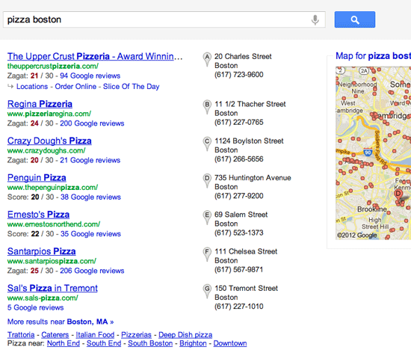Click www.crazydoughs.com URL text
Viewport: 411px width, 353px height.
coord(46,150)
